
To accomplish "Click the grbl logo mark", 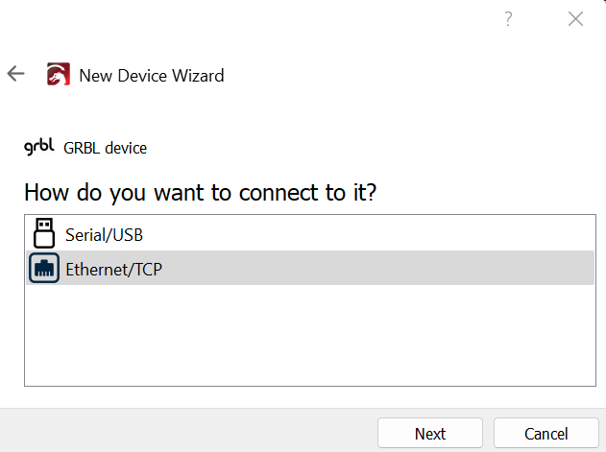I will [x=39, y=148].
